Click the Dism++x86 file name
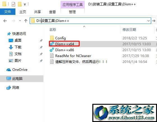157x122 pixels. [64, 50]
